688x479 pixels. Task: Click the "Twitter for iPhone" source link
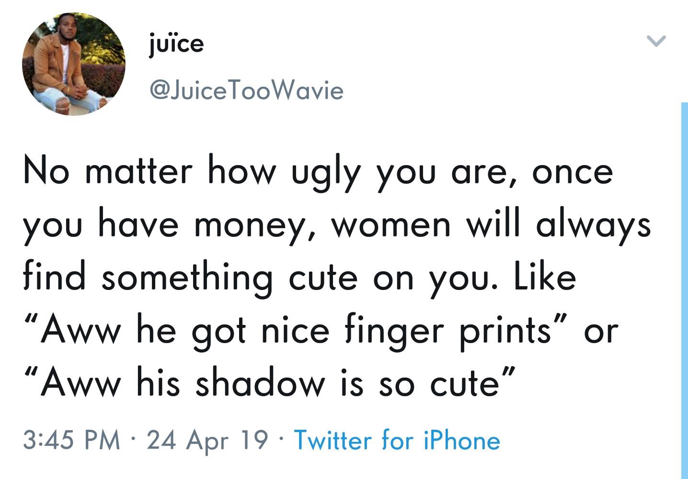pos(397,440)
